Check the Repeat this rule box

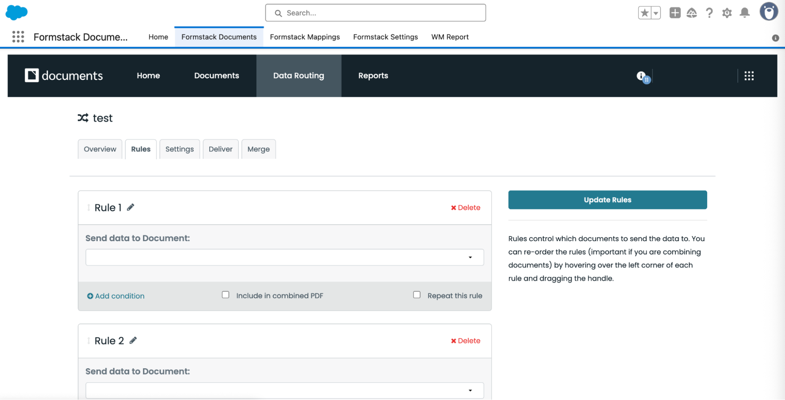(417, 295)
